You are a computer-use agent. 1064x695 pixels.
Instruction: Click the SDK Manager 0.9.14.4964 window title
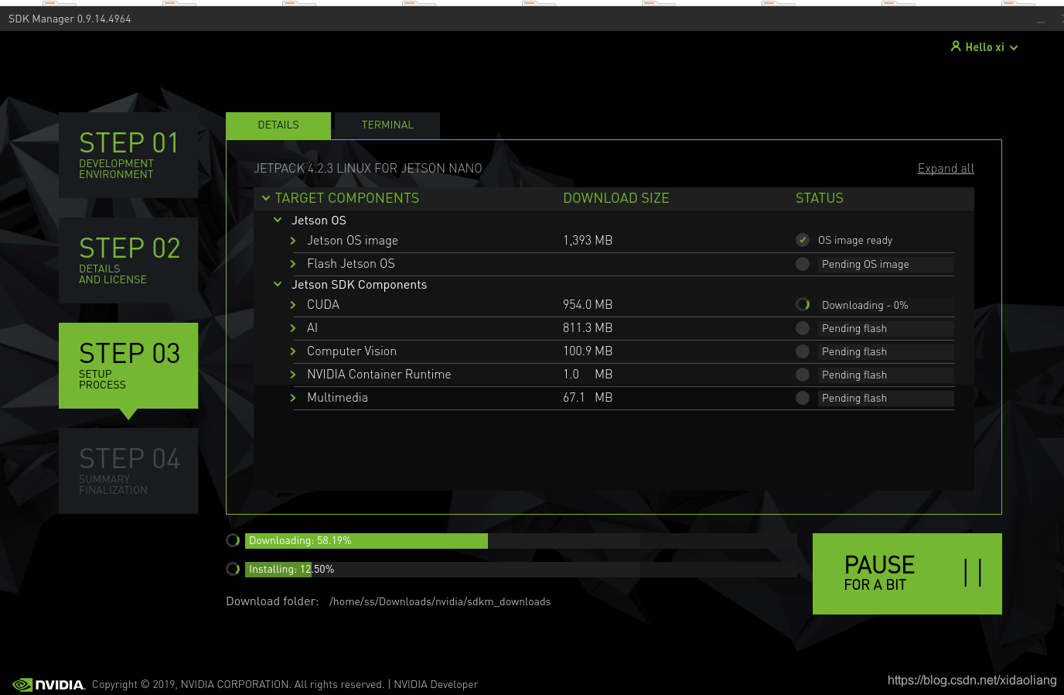point(70,19)
